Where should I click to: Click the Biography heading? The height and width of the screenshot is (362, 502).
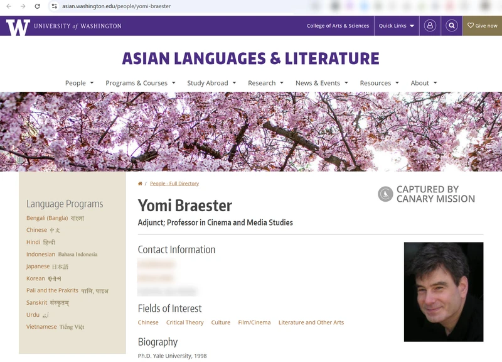click(x=158, y=342)
